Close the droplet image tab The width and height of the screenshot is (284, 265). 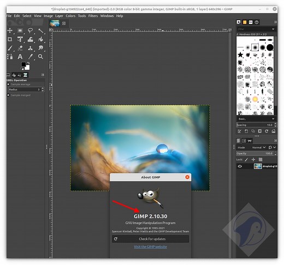[64, 23]
